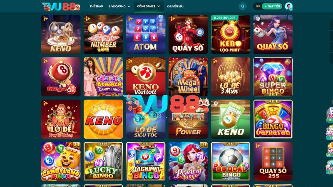The width and height of the screenshot is (333, 187).
Task: Open the Atom number grid game
Action: tap(146, 34)
